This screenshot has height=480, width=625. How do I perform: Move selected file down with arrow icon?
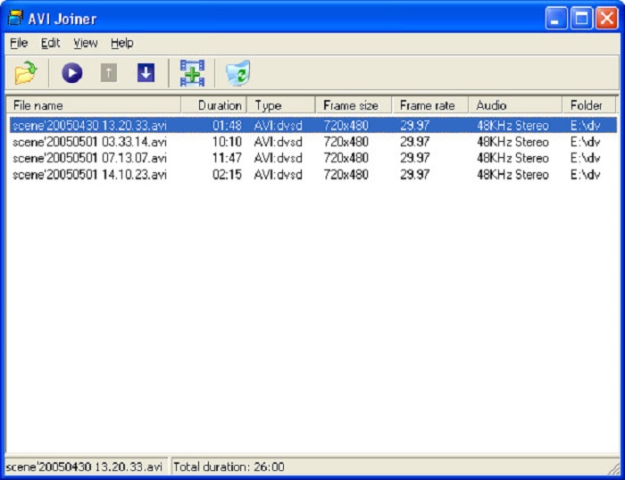coord(146,73)
